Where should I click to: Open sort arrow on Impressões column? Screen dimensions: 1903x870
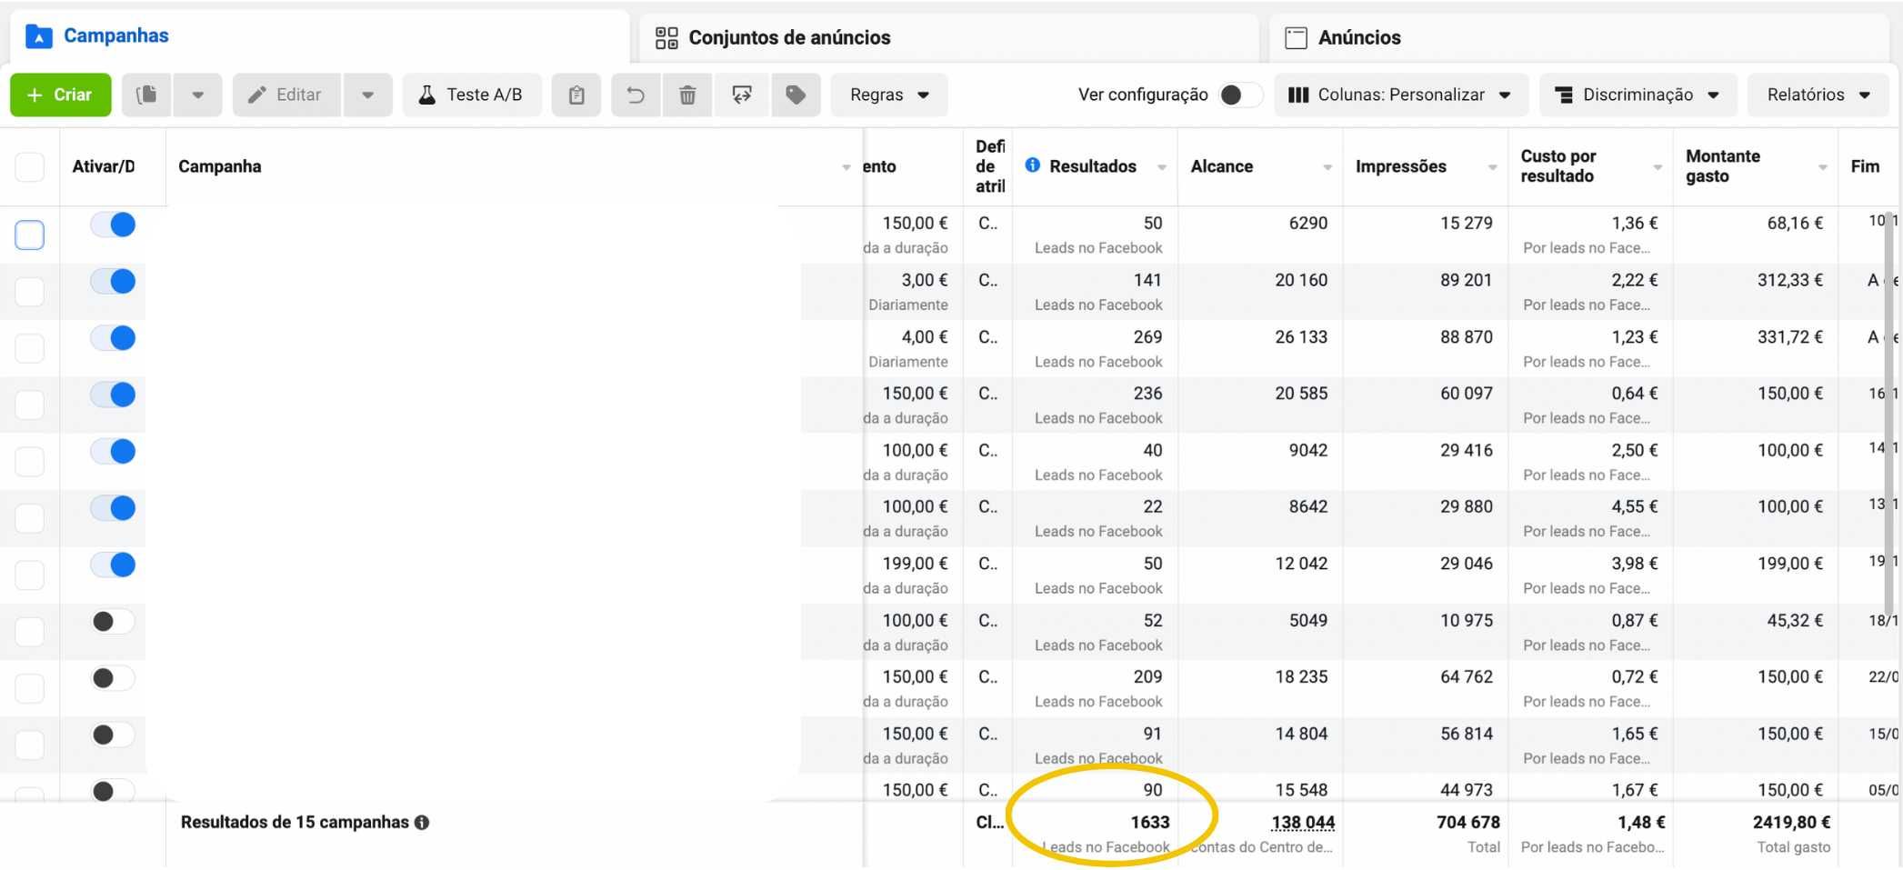click(1492, 167)
